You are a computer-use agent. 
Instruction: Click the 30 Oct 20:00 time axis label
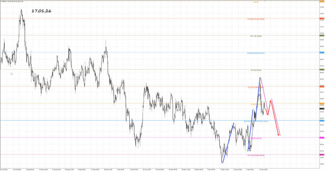tap(160, 170)
